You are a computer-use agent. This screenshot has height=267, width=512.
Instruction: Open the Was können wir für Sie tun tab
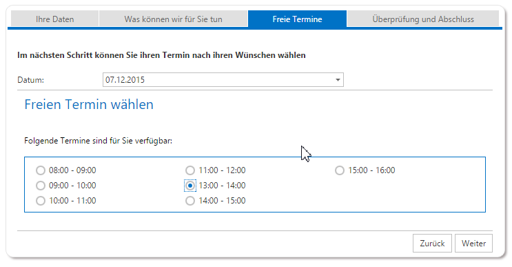tap(174, 19)
